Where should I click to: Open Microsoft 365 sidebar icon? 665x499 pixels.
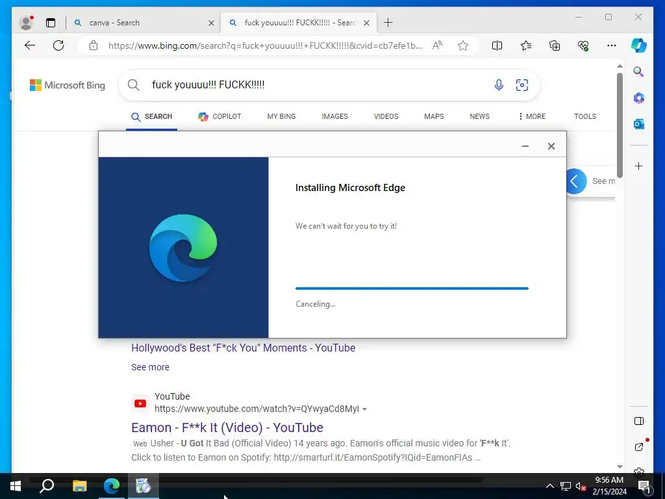639,98
